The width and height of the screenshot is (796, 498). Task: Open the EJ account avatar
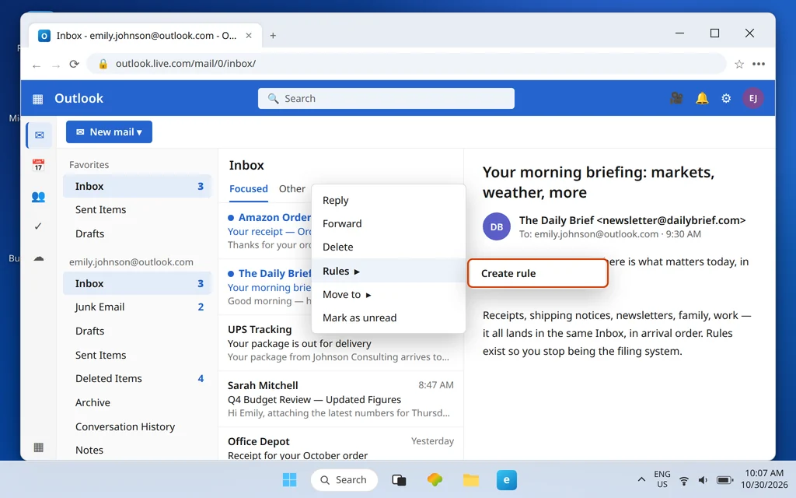pyautogui.click(x=752, y=98)
